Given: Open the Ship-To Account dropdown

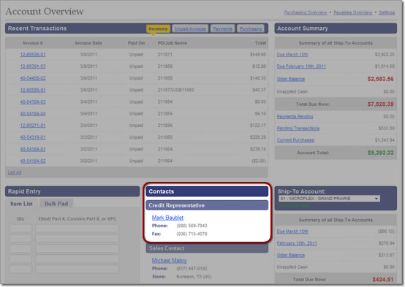Looking at the screenshot, I should [329, 199].
